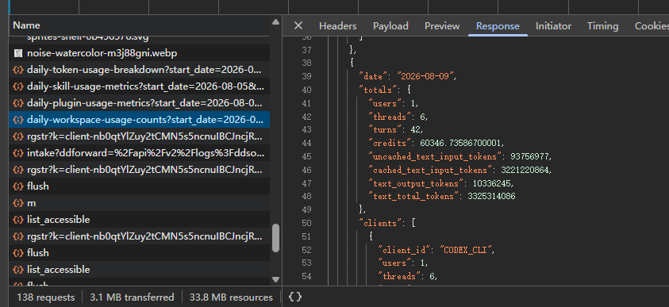Select daily-plugin-usage-metrics request

pyautogui.click(x=139, y=103)
